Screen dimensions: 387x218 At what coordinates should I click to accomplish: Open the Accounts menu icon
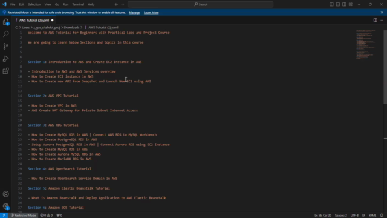click(x=5, y=194)
